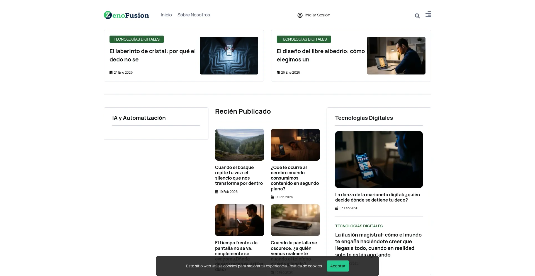
Task: Open Sobre Nosotros page
Action: tap(194, 15)
